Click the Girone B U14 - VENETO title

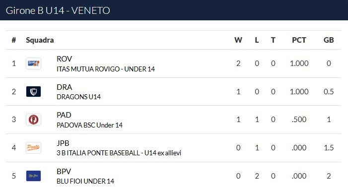(58, 10)
